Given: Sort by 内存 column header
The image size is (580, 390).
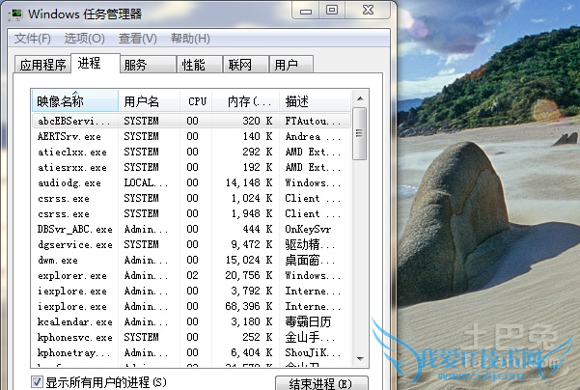Looking at the screenshot, I should [x=246, y=101].
